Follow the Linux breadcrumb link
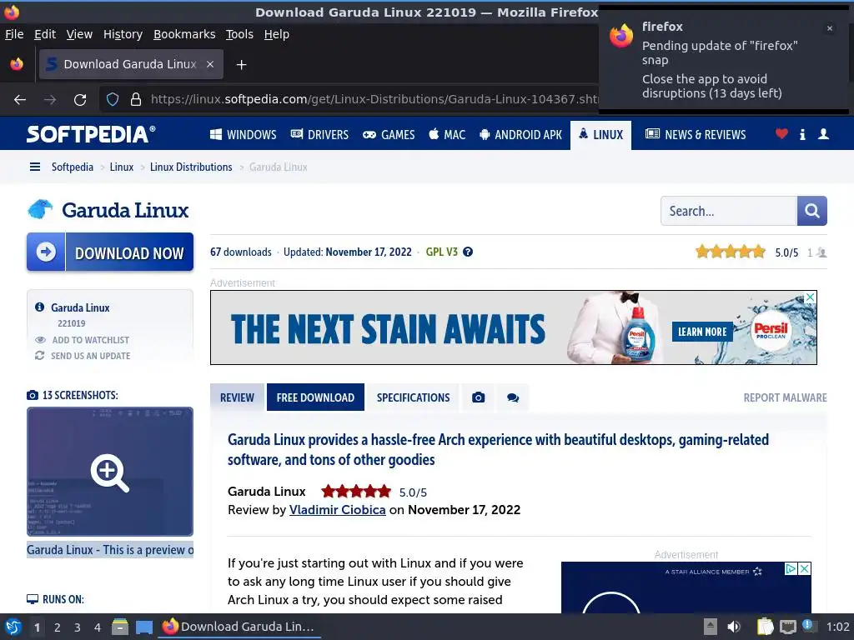This screenshot has width=854, height=640. pyautogui.click(x=122, y=167)
